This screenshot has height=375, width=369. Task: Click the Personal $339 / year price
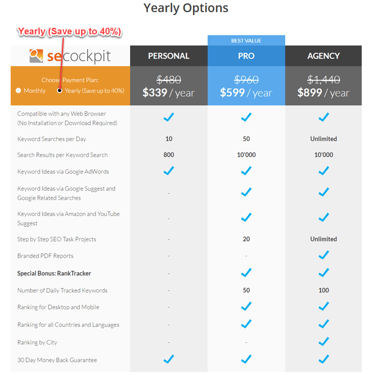point(169,93)
